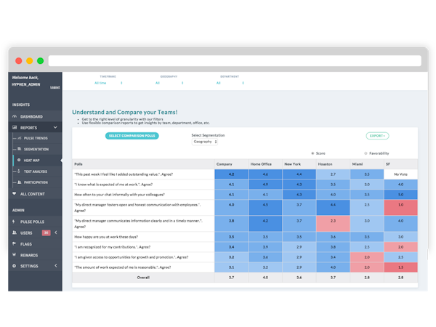Click the red 36 Users badge
The height and width of the screenshot is (327, 436).
(x=46, y=233)
